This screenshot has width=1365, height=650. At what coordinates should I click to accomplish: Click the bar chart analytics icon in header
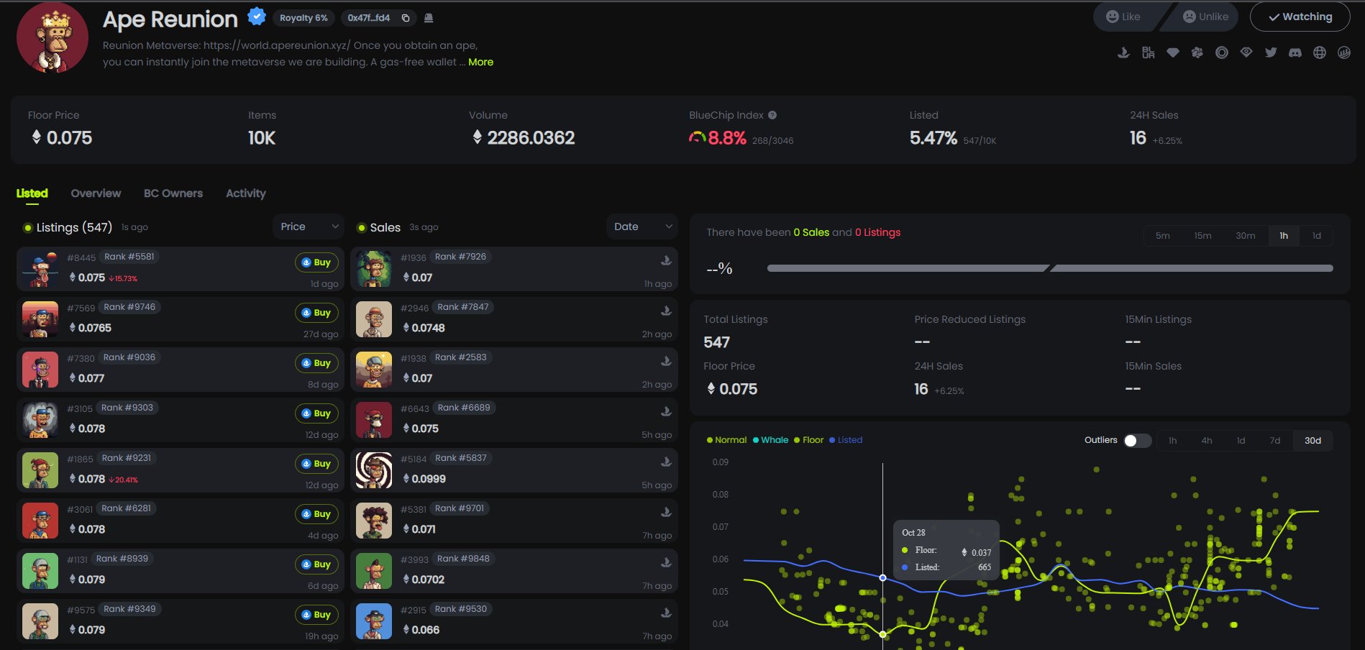(x=1344, y=52)
